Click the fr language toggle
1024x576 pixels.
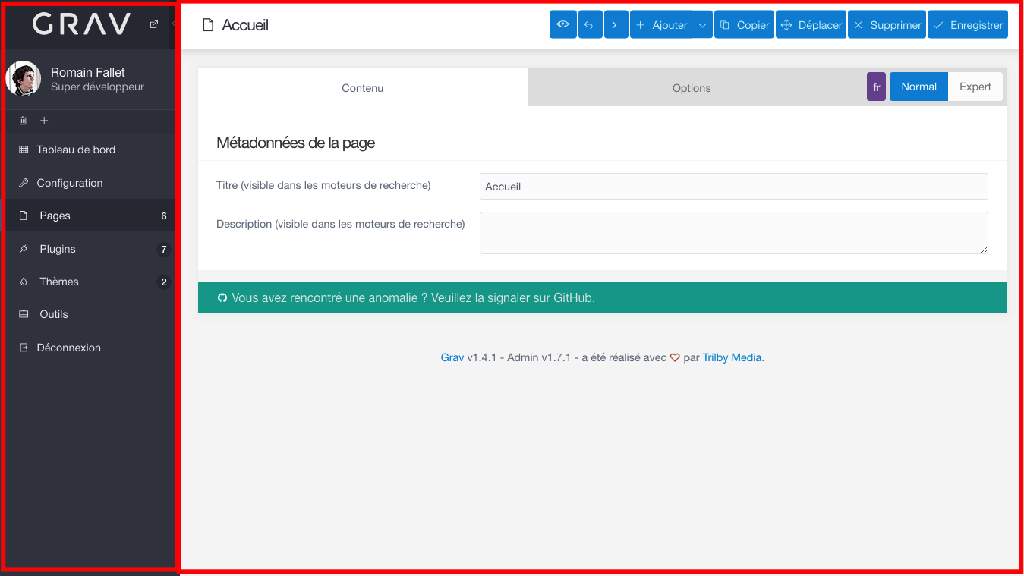tap(876, 87)
